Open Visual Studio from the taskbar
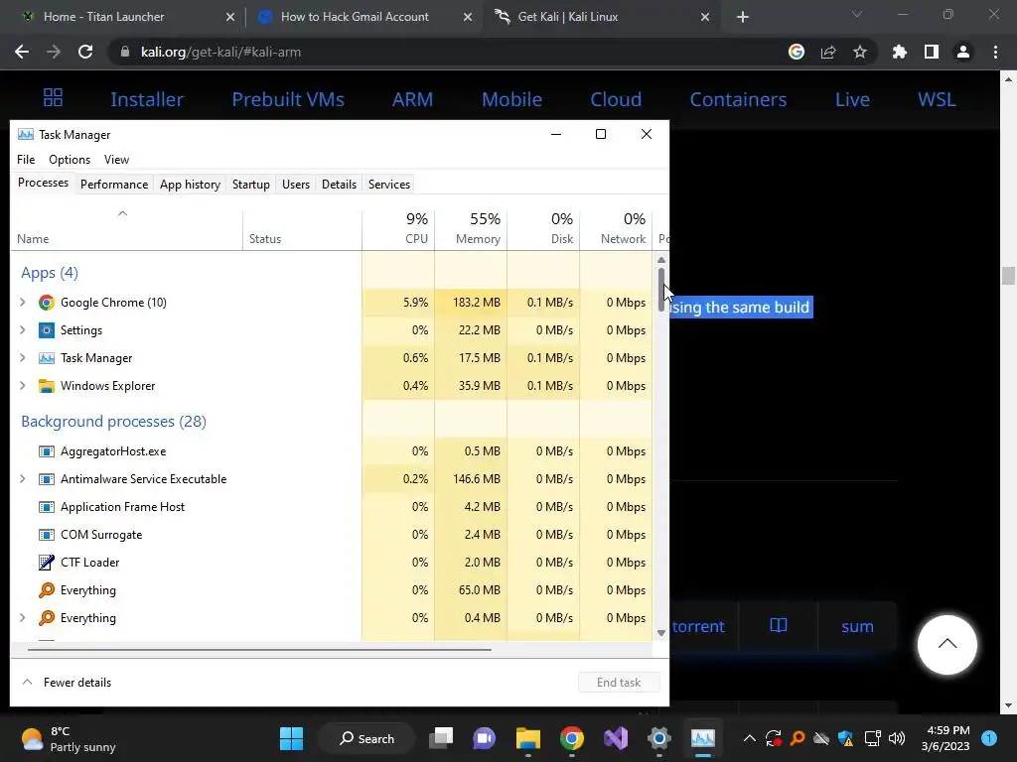This screenshot has width=1017, height=762. 616,738
